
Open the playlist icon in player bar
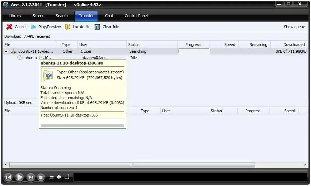click(x=51, y=177)
